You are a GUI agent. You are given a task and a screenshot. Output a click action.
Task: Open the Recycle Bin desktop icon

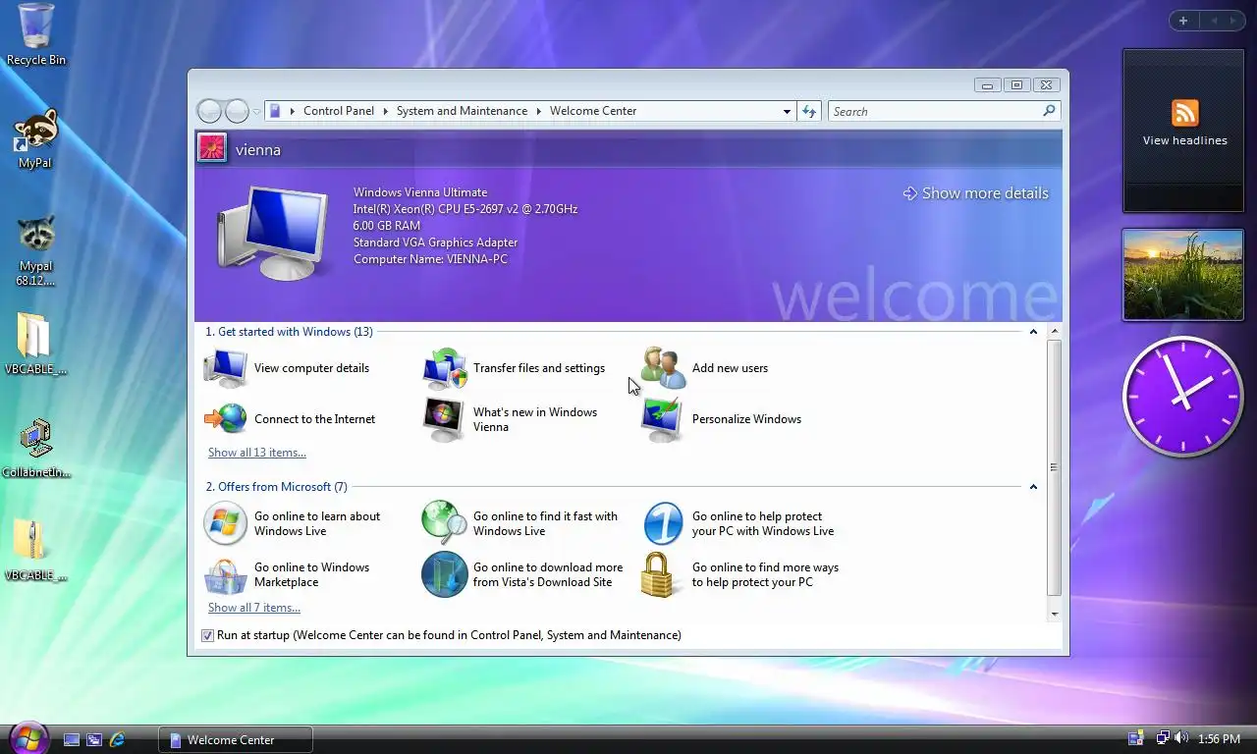pyautogui.click(x=36, y=27)
